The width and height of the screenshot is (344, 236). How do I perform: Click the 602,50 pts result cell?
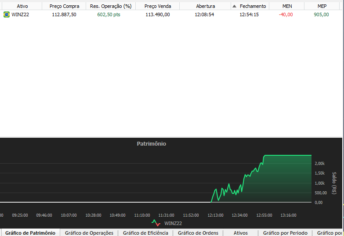[109, 14]
